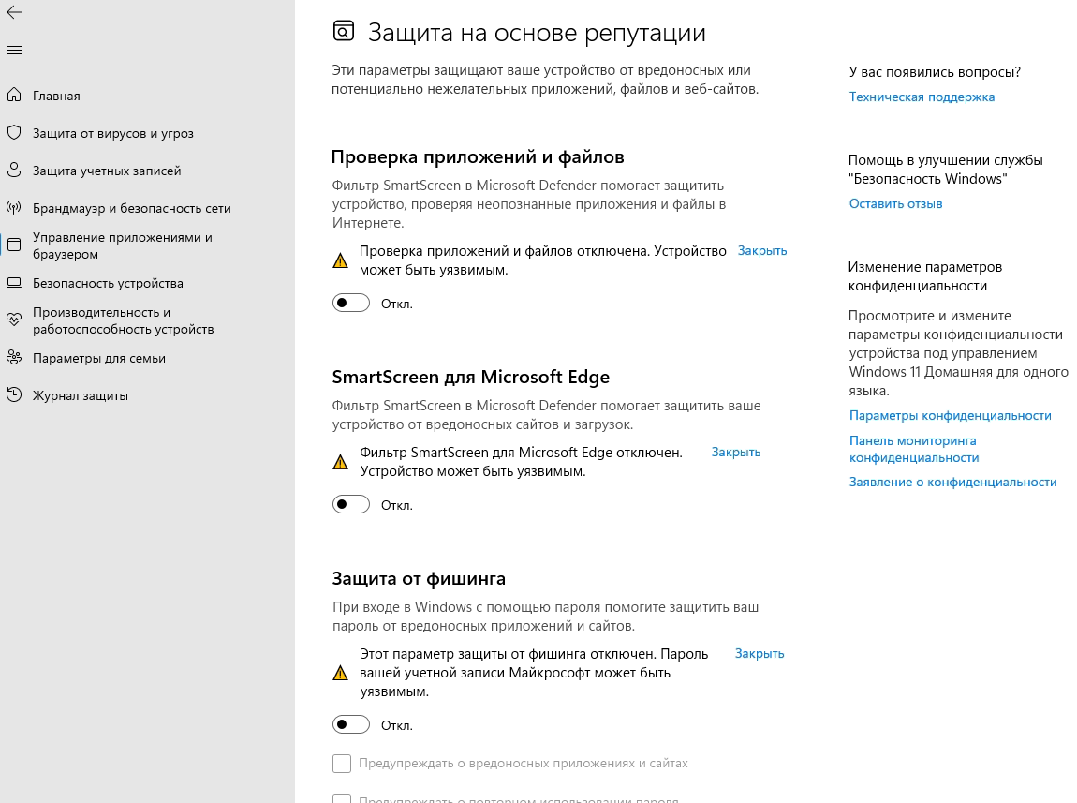Image resolution: width=1077 pixels, height=803 pixels.
Task: Click the firewall icon for Брандмауэр
Action: [x=14, y=208]
